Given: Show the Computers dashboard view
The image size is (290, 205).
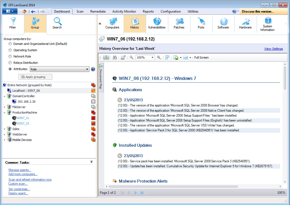Looking at the screenshot, I should [112, 24].
